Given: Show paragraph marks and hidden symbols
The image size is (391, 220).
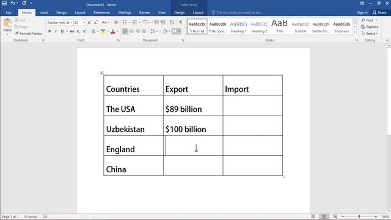Looking at the screenshot, I should (180, 23).
